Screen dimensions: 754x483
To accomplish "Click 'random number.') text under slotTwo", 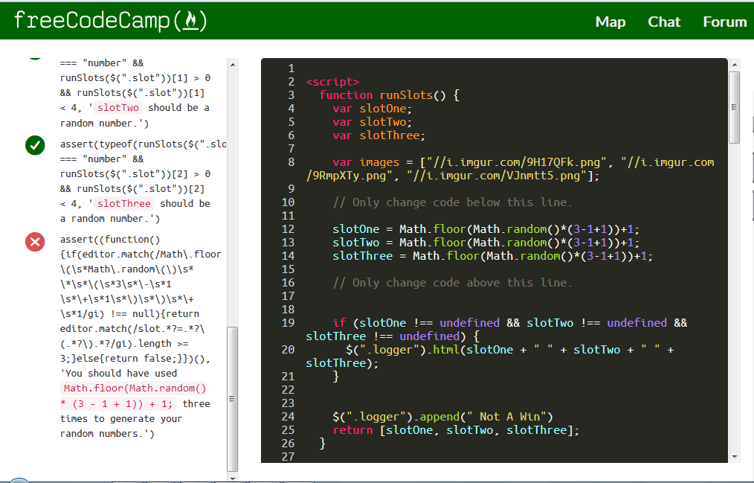I will click(x=104, y=123).
